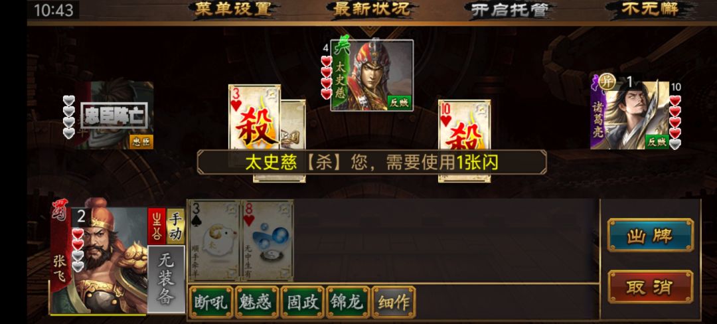This screenshot has width=717, height=324.
Task: Activate the 断吼 skill
Action: coord(211,302)
